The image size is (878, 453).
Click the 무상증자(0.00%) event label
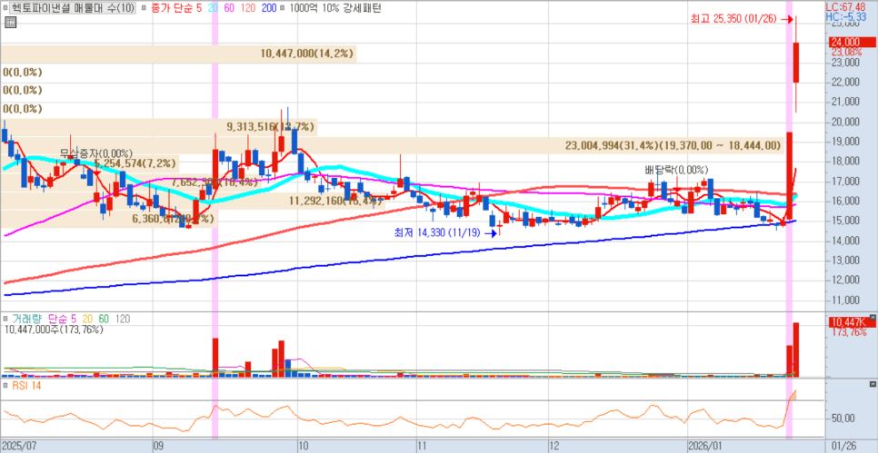click(x=96, y=153)
